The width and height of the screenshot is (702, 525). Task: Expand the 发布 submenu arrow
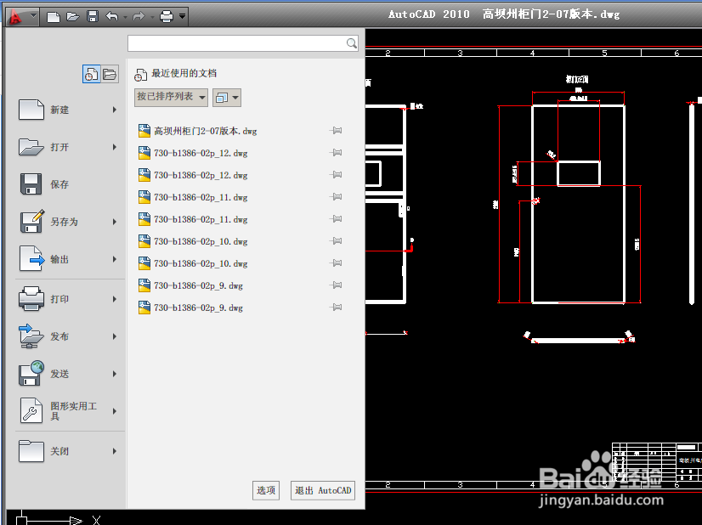coord(115,336)
